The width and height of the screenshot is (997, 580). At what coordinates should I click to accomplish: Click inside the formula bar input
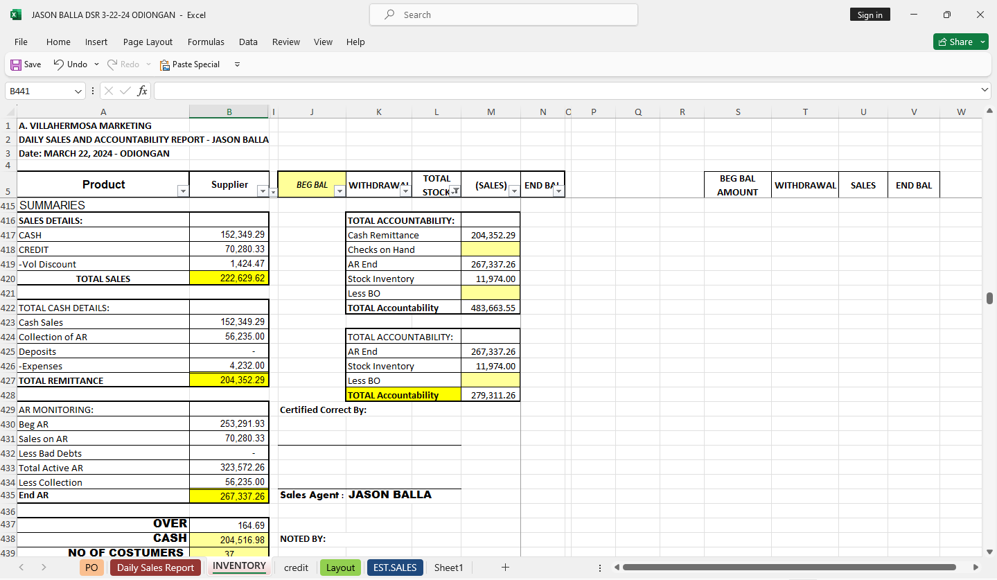(565, 91)
